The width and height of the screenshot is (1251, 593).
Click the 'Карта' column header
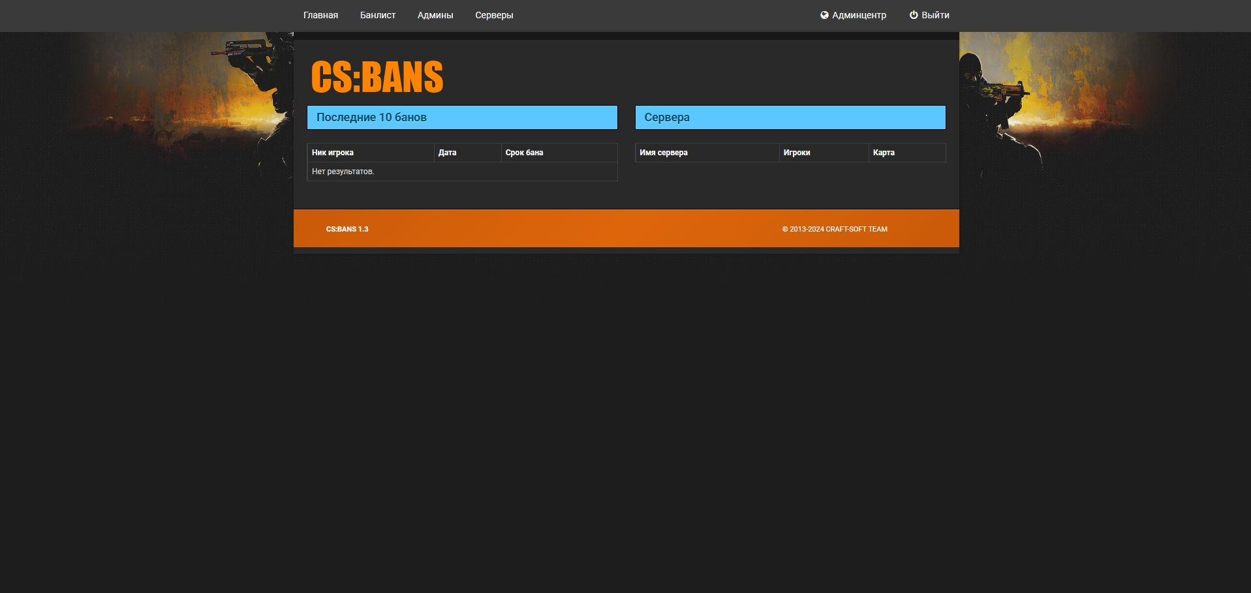pyautogui.click(x=884, y=153)
